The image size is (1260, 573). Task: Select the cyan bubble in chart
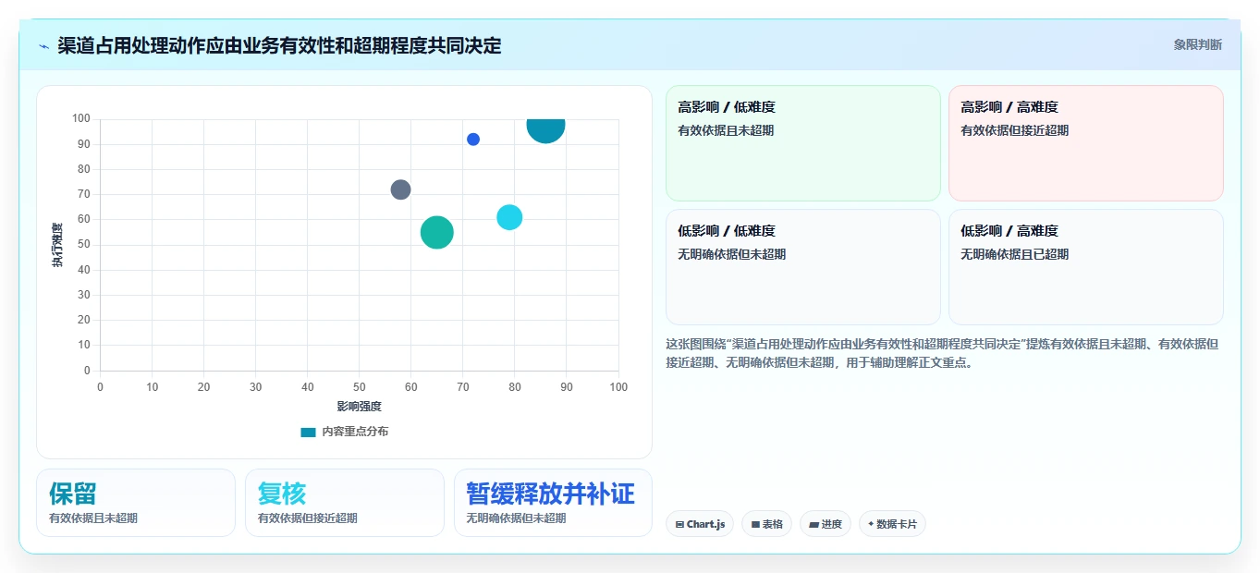pos(509,217)
